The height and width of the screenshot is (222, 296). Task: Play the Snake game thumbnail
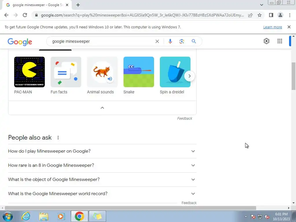139,72
